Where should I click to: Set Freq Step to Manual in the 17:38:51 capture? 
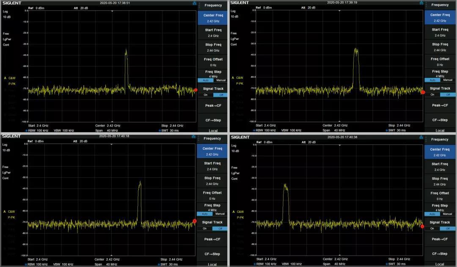click(220, 80)
